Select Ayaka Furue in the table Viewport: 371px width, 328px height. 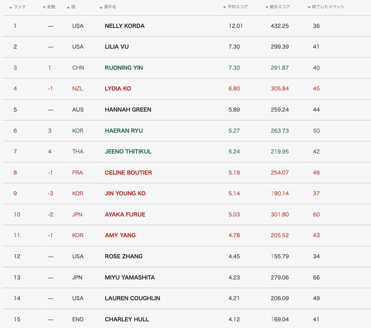click(x=125, y=214)
